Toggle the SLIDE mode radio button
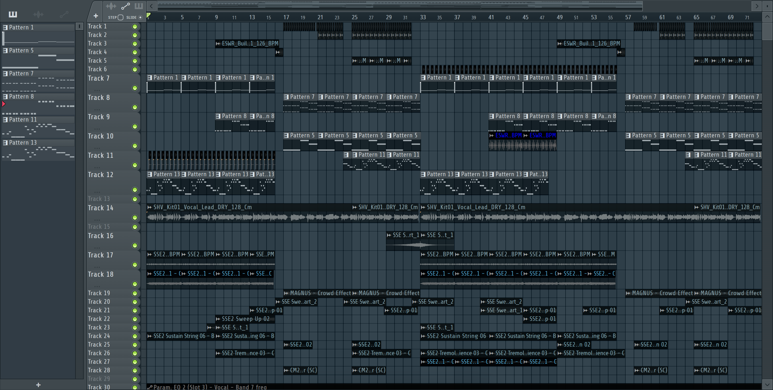Screen dimensions: 773x390 tap(140, 17)
